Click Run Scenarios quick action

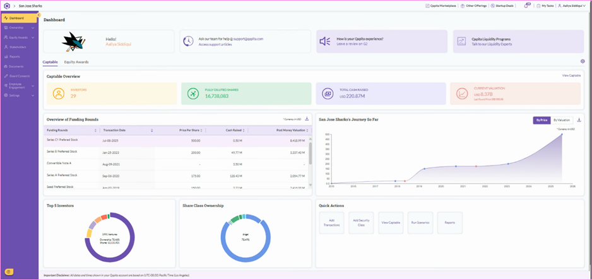[420, 223]
